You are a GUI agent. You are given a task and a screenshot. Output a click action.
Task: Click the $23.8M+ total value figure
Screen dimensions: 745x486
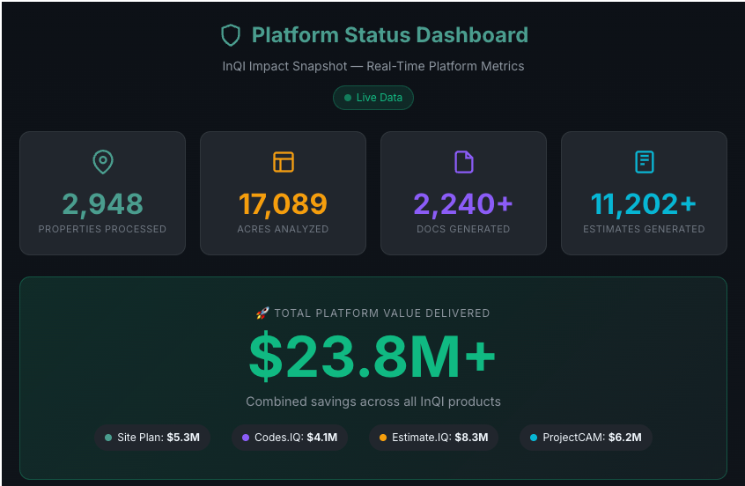click(372, 356)
